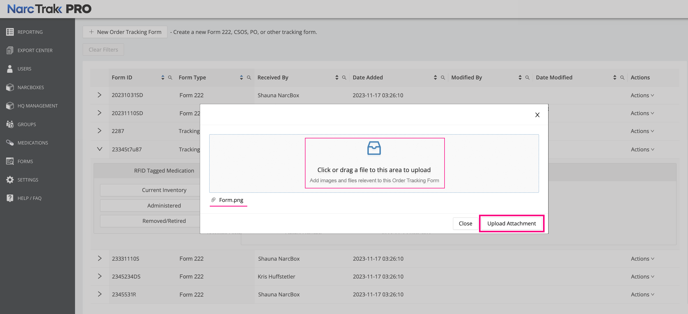
Task: Click the Upload Attachment button
Action: tap(511, 223)
